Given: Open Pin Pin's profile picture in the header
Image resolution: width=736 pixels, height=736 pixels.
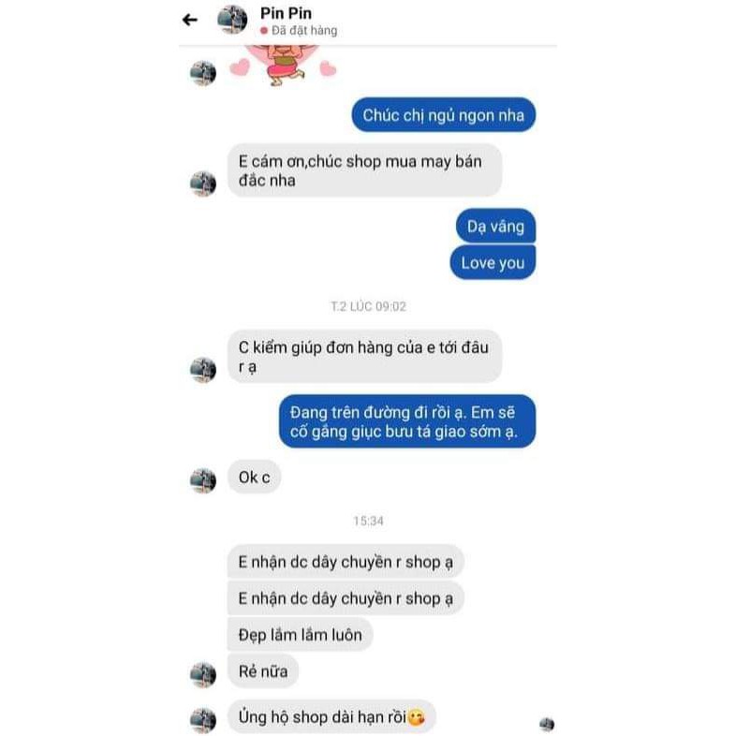Looking at the screenshot, I should coord(232,20).
